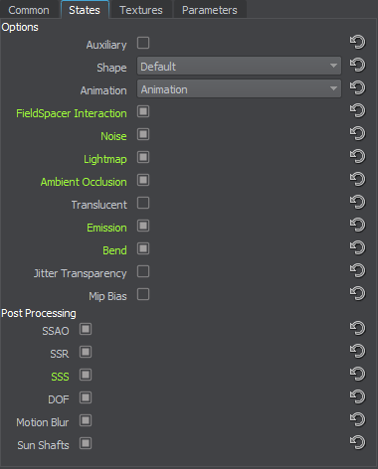Reset the Emission state
The height and width of the screenshot is (469, 378).
[357, 225]
